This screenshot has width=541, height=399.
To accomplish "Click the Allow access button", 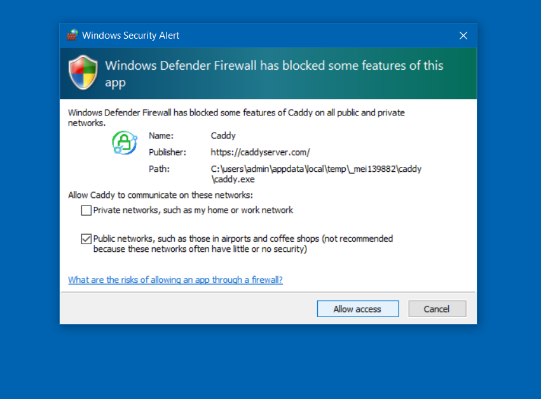I will click(x=358, y=309).
